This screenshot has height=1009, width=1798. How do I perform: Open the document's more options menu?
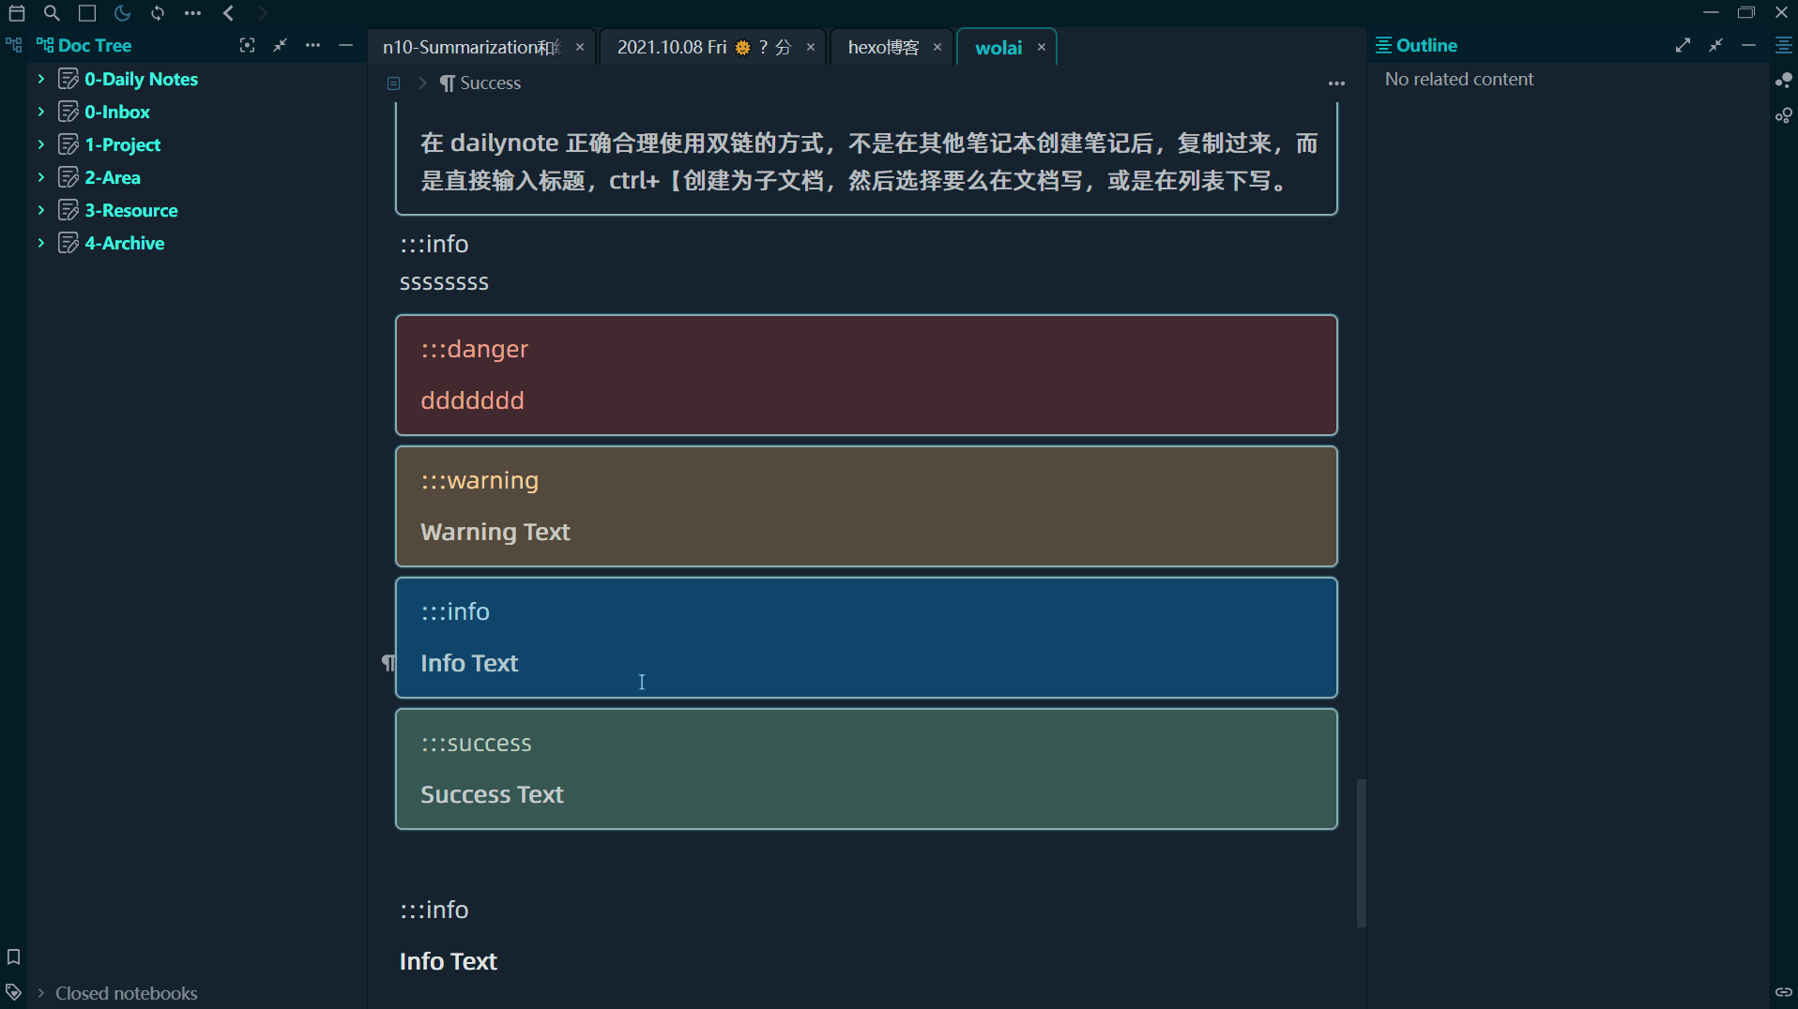[1336, 83]
